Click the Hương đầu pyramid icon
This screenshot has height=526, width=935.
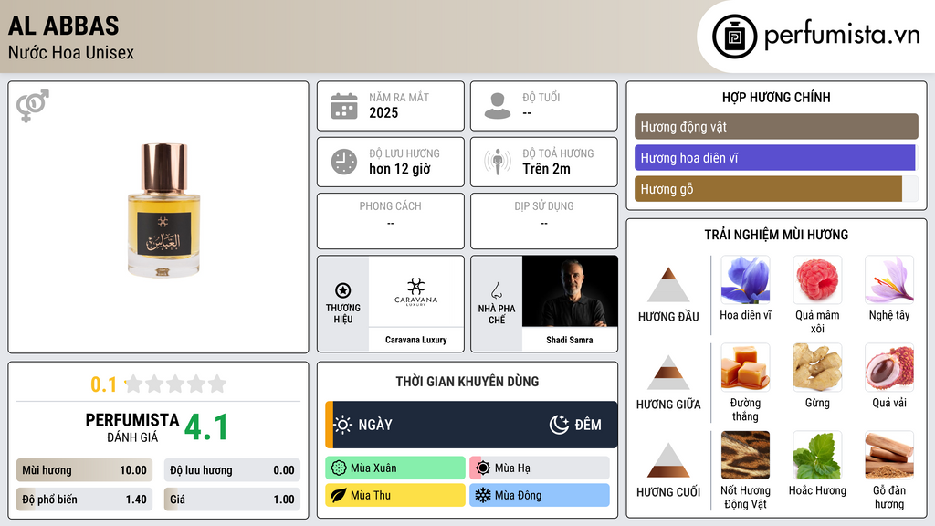(668, 285)
